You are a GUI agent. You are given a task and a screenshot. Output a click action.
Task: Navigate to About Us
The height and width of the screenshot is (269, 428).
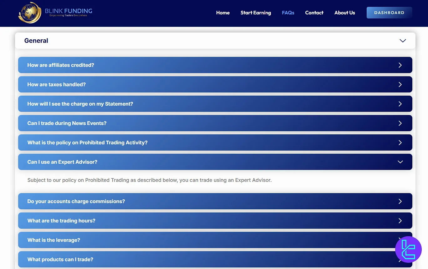point(344,13)
